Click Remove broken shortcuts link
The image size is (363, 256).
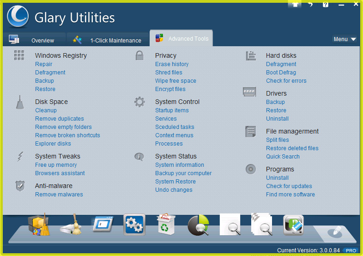coord(67,135)
